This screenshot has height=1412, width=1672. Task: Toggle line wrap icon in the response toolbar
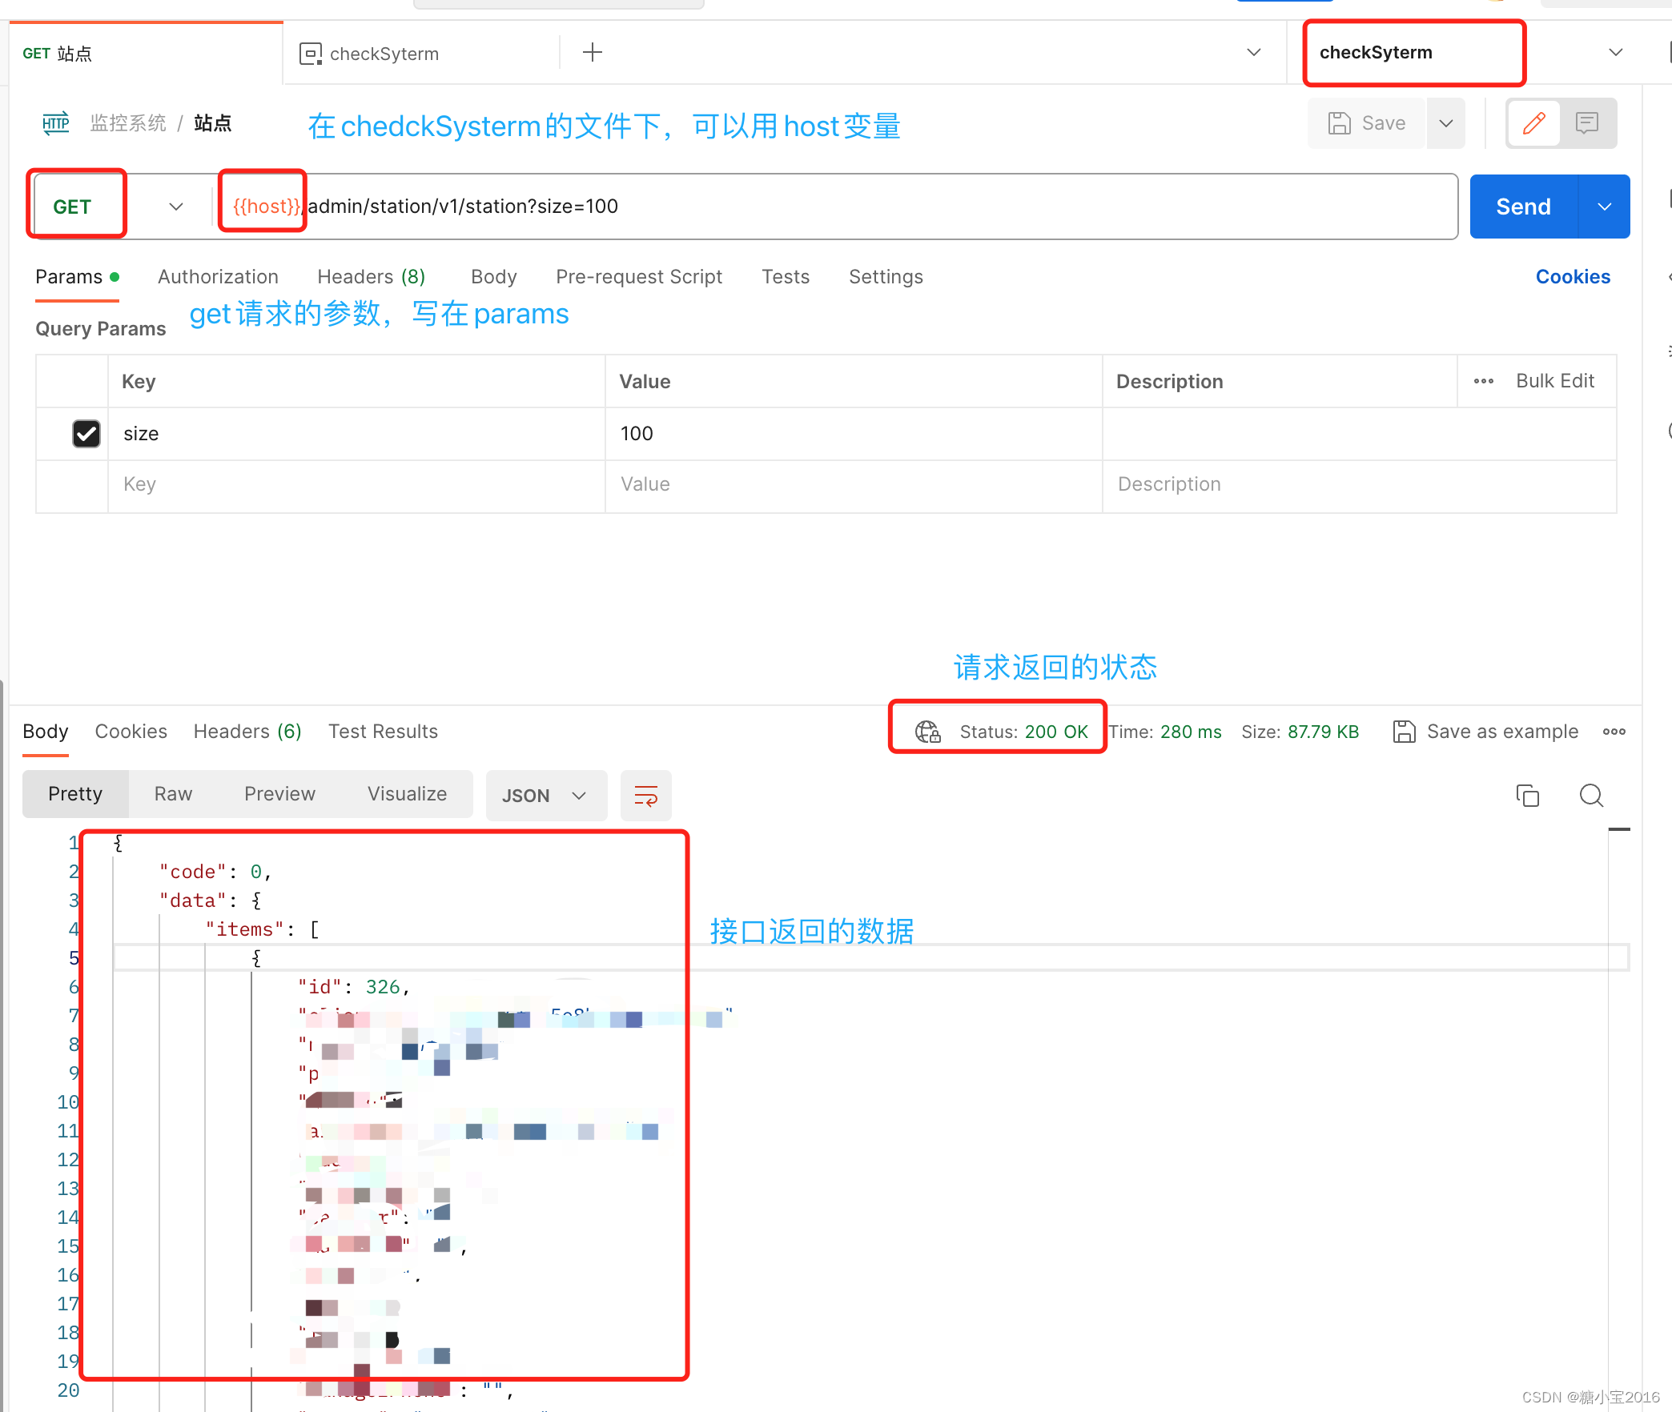point(645,795)
